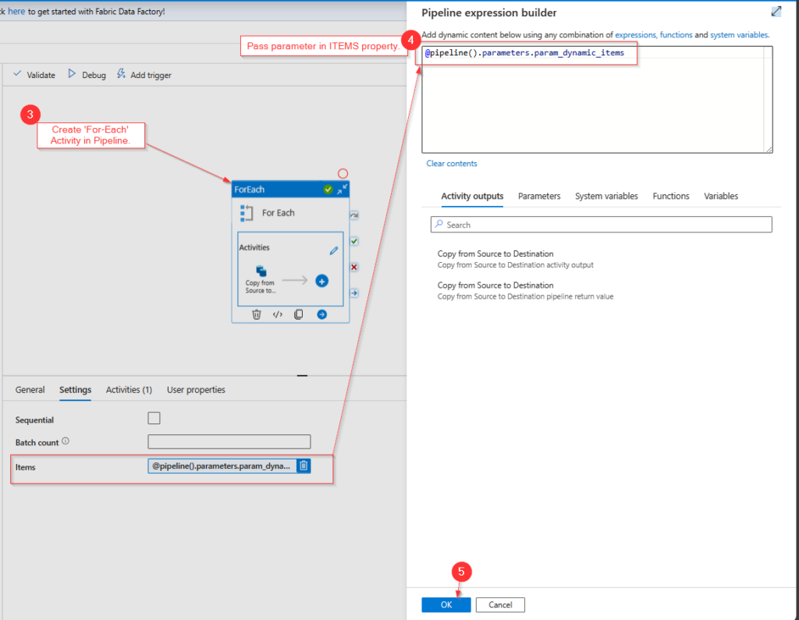Delete the ForEach activity trash icon
Screen dimensions: 799x620
pyautogui.click(x=256, y=314)
